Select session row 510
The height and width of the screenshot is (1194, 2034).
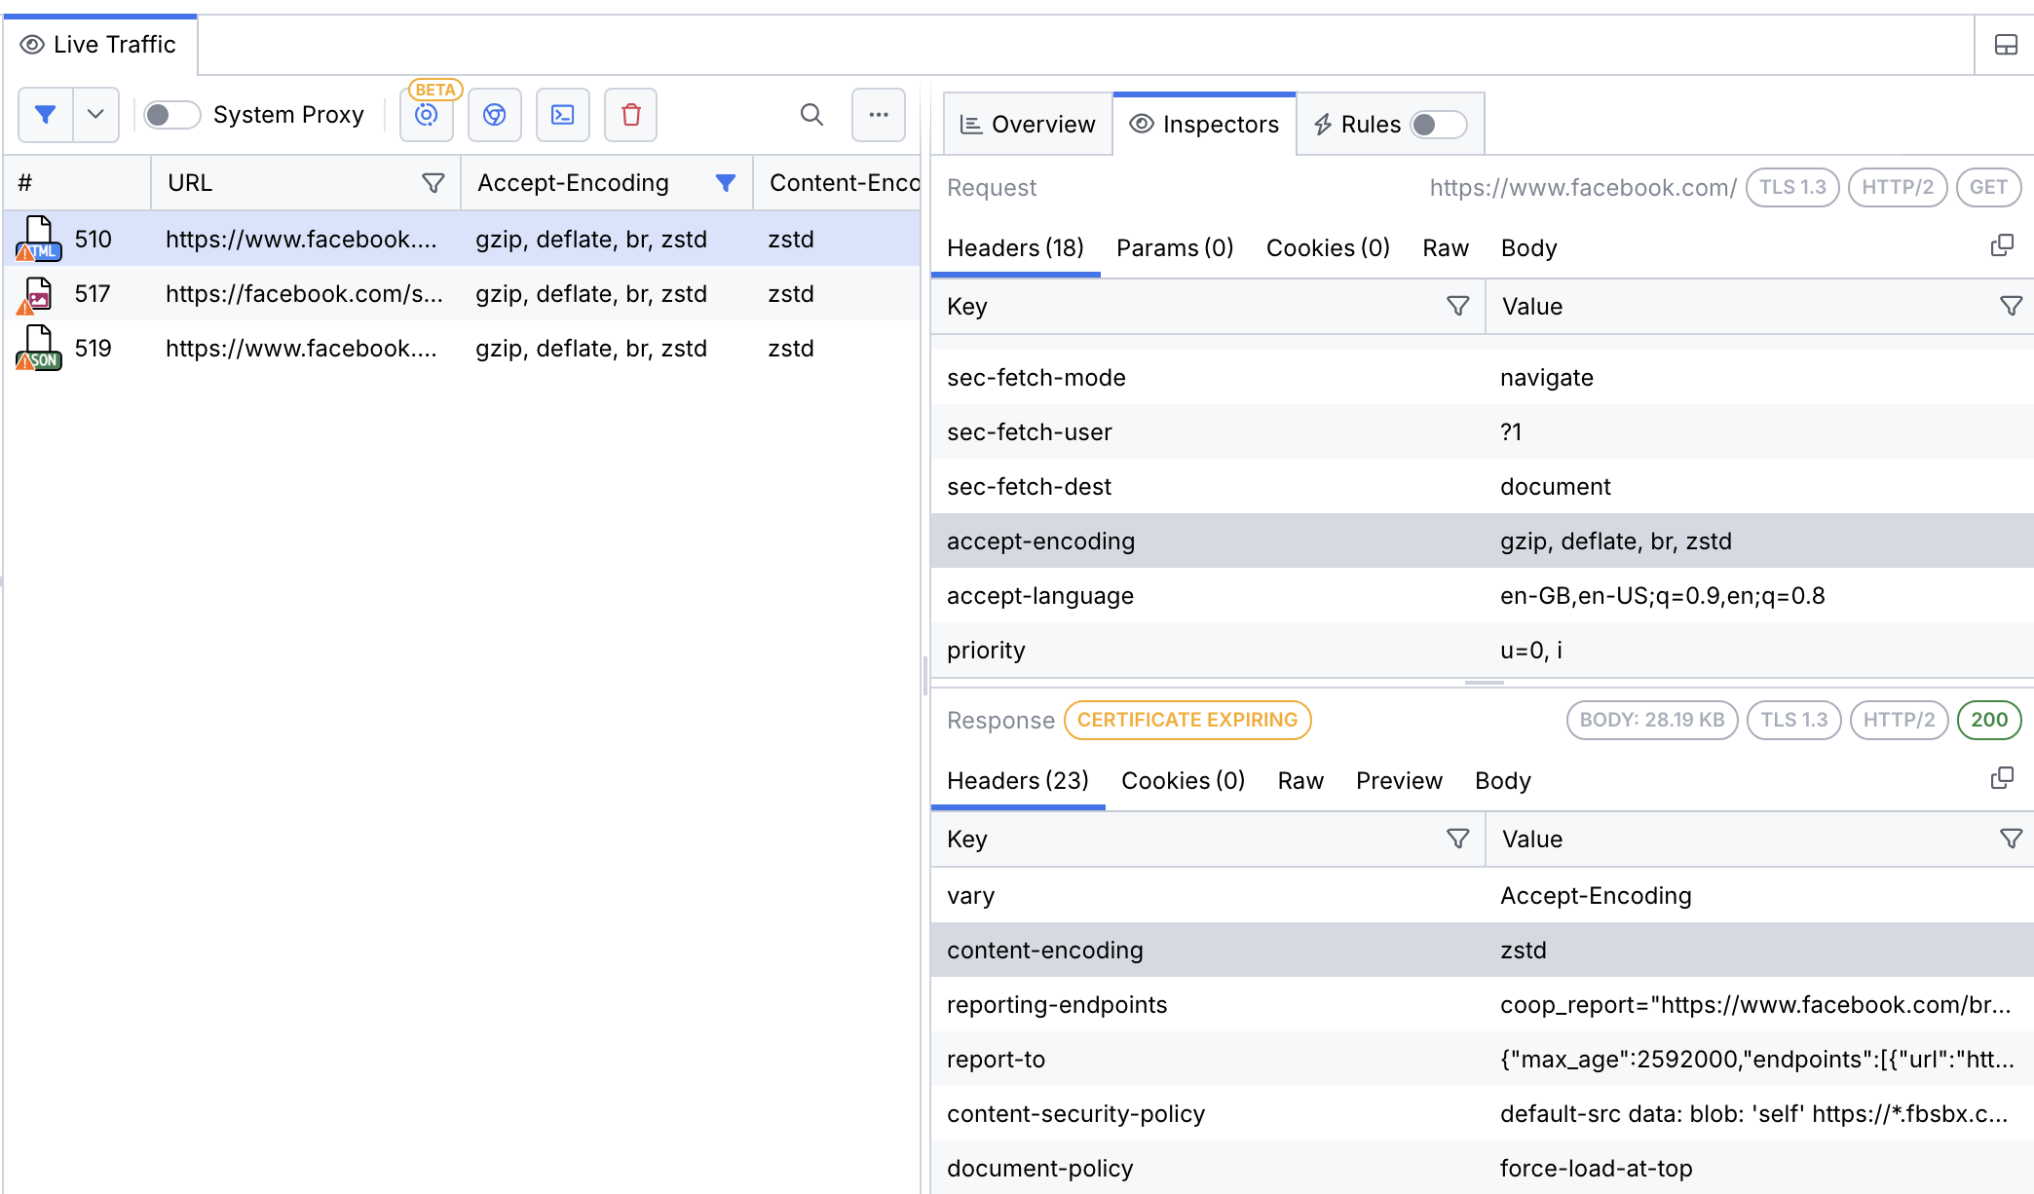462,239
